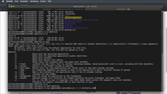167x94 pixels.
Task: Close the Terminal window with red button
Action: [10, 6]
